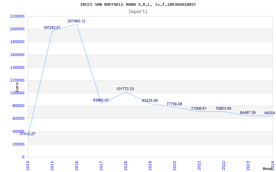Image resolution: width=276 pixels, height=172 pixels.
Task: Click the 197292.61 data label
Action: (x=52, y=28)
